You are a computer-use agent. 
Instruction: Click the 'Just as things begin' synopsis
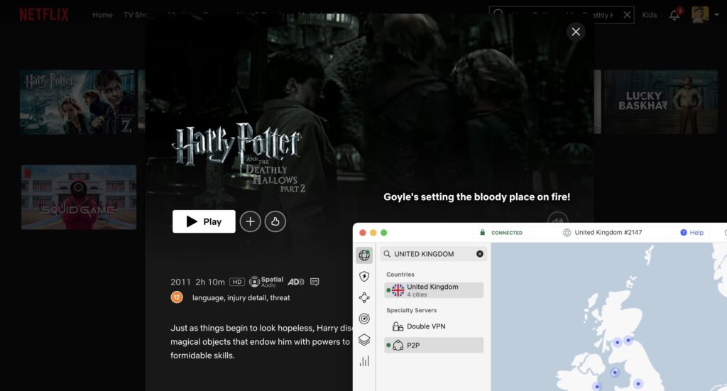point(261,341)
